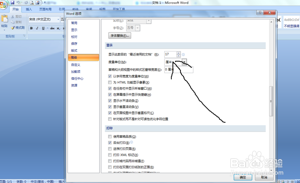Open the font name dropdown in options
The height and width of the screenshot is (183, 300).
tap(149, 21)
